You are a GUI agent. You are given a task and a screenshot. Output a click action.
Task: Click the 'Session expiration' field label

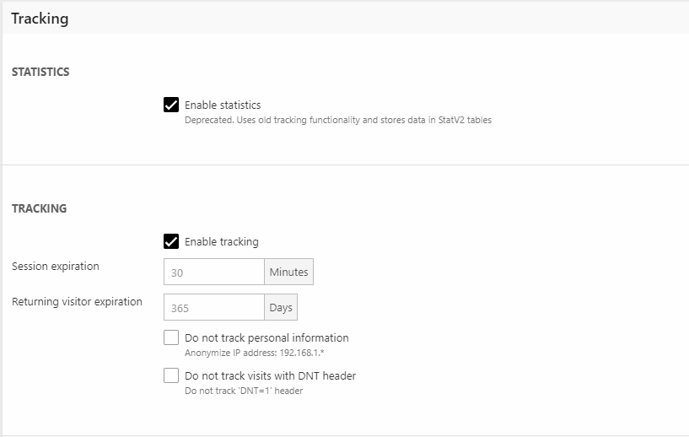click(x=56, y=267)
